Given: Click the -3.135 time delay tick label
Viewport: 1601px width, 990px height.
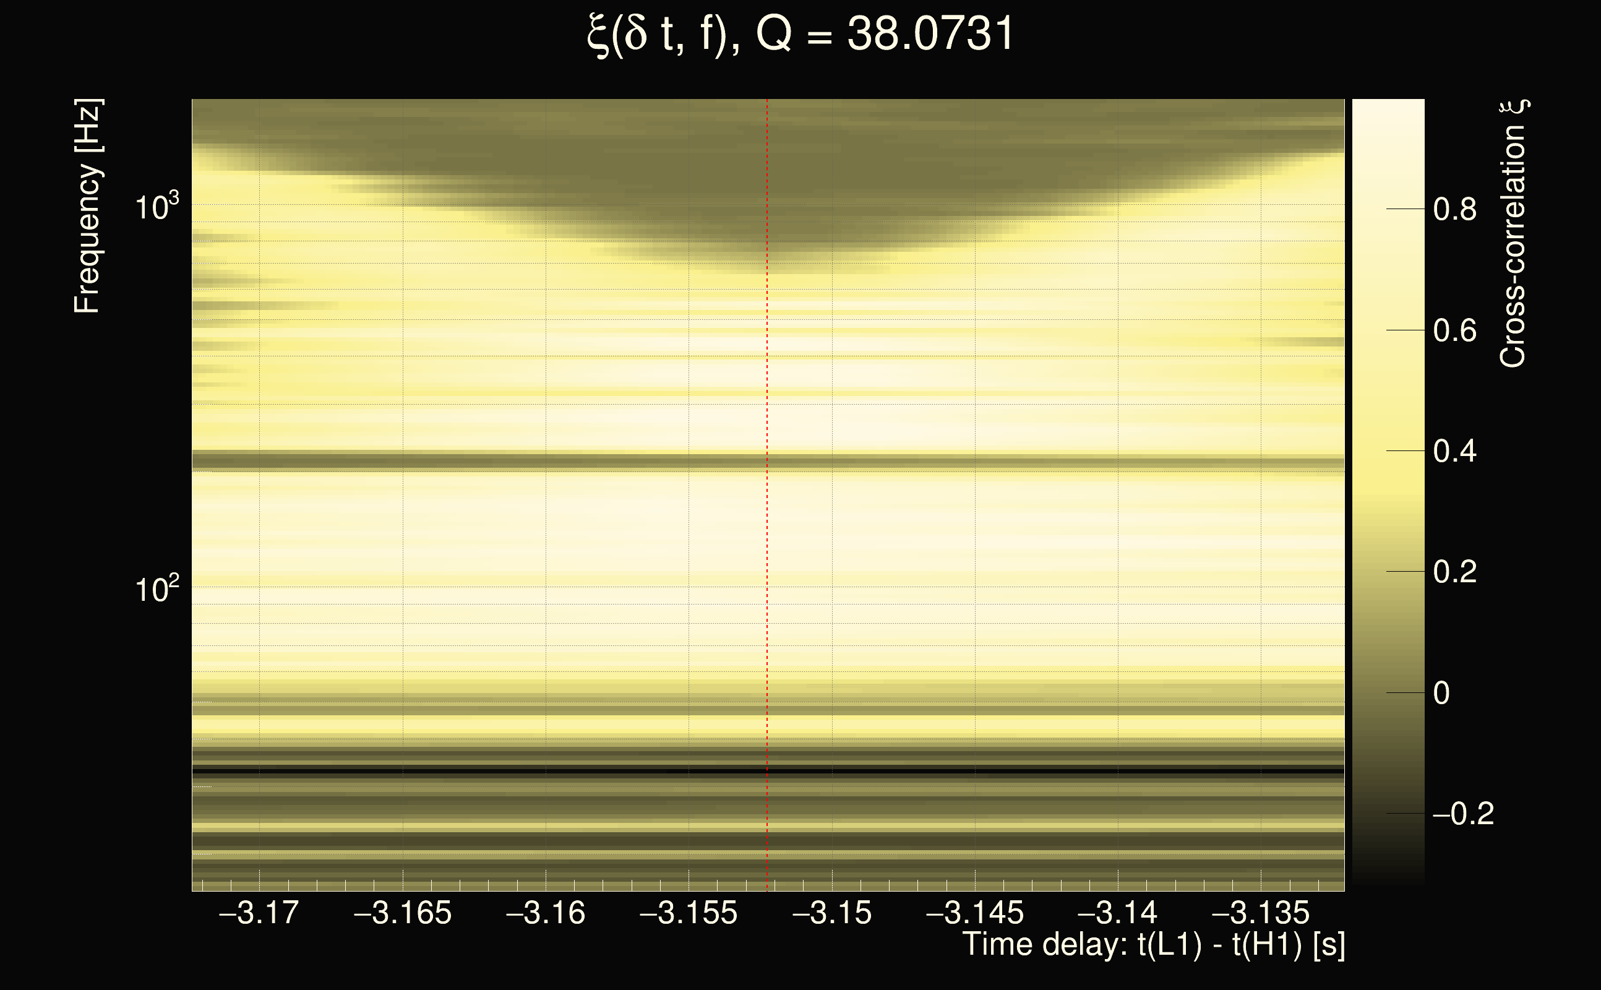Looking at the screenshot, I should pyautogui.click(x=1260, y=913).
